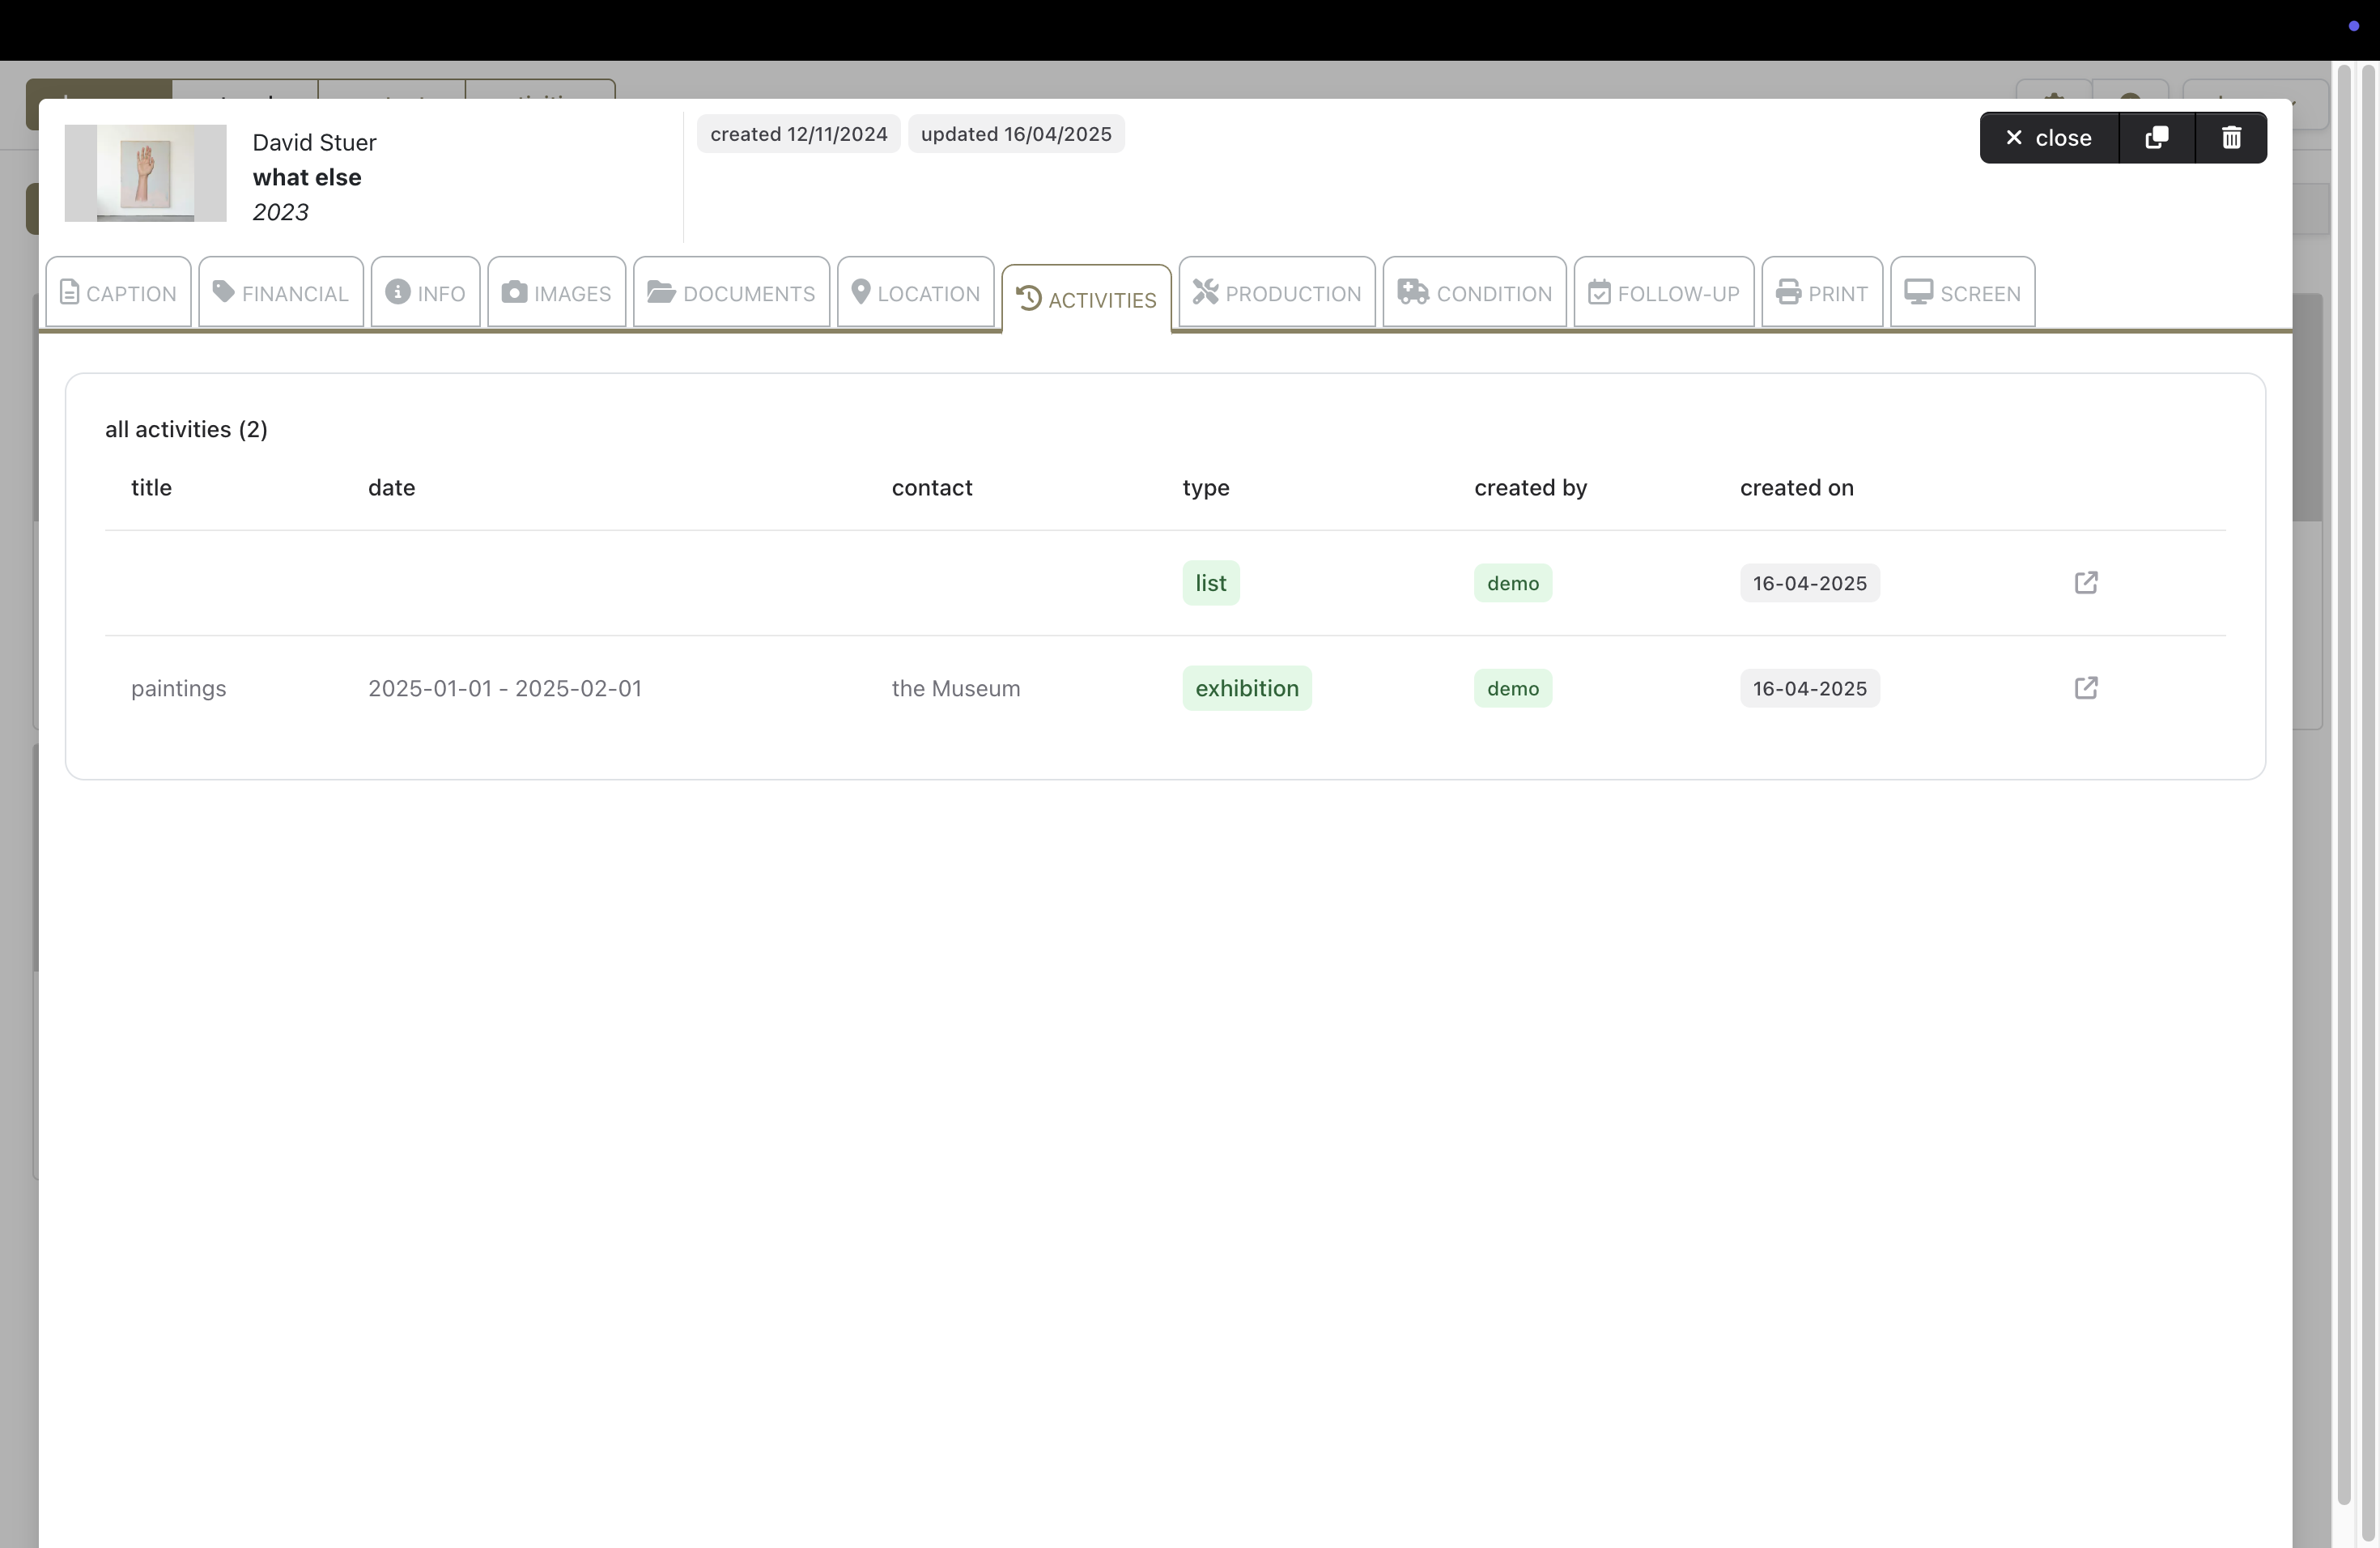Viewport: 2380px width, 1548px height.
Task: Click the 'created on' column header
Action: pyautogui.click(x=1797, y=487)
